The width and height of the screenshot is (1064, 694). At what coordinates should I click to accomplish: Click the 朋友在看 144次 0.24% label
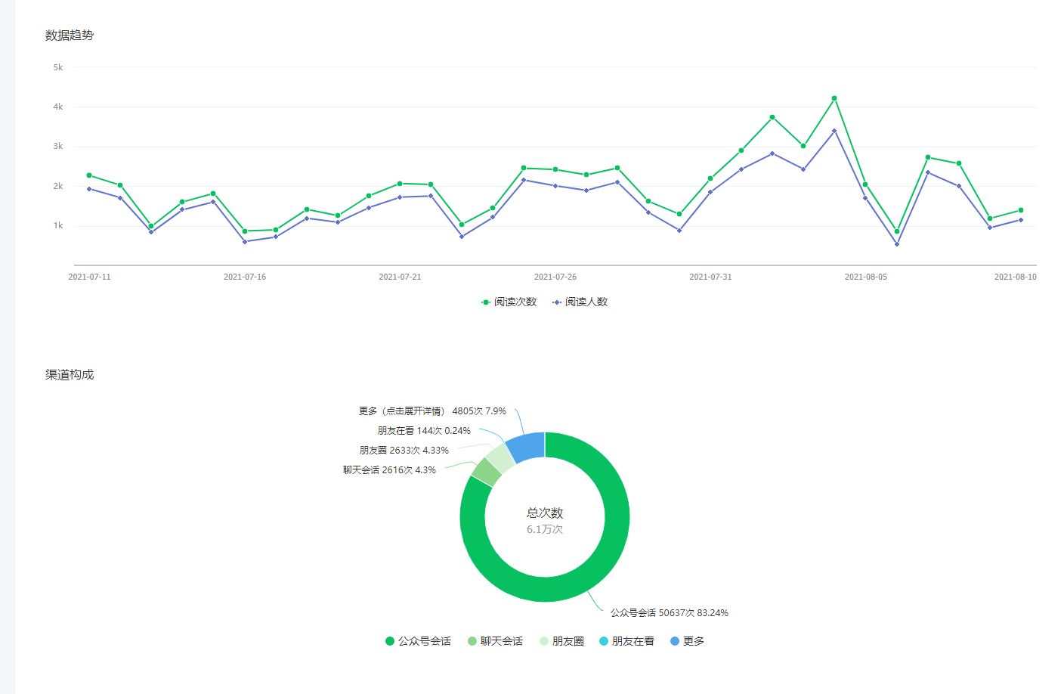pyautogui.click(x=424, y=431)
